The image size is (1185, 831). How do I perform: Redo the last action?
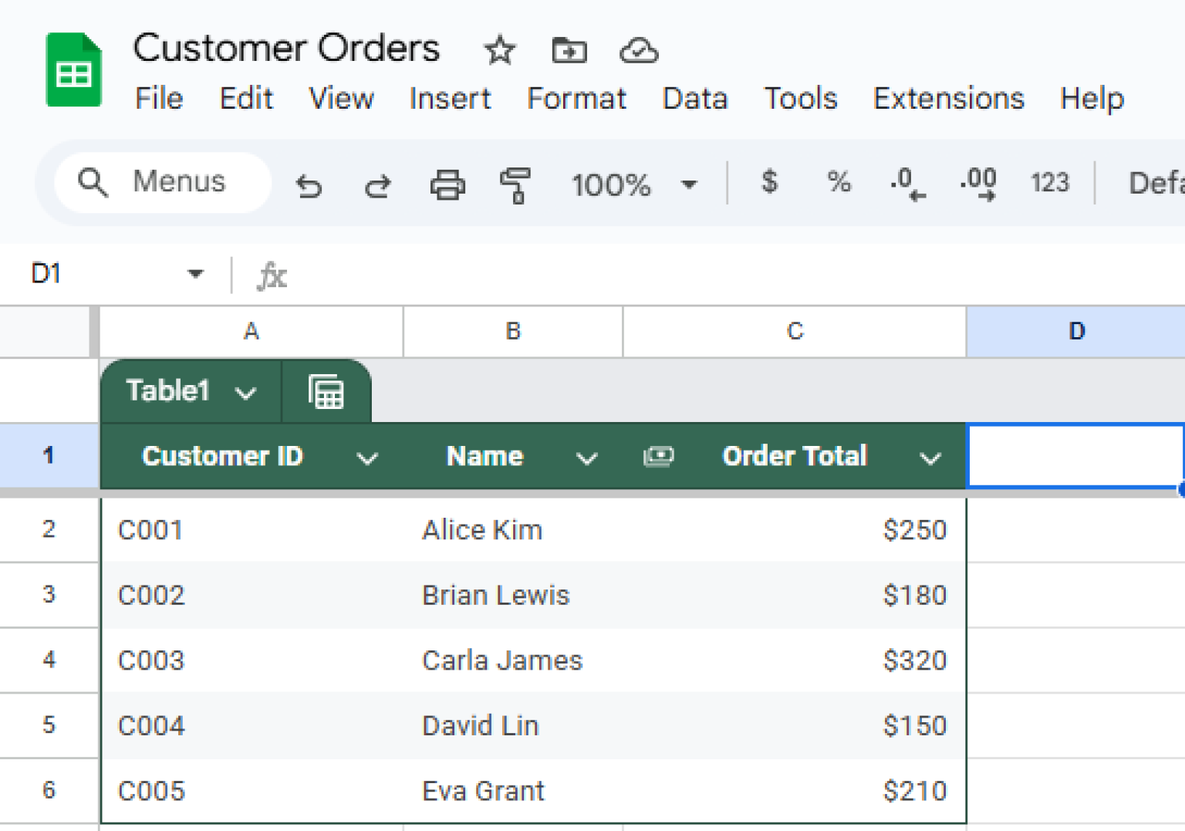(x=377, y=185)
